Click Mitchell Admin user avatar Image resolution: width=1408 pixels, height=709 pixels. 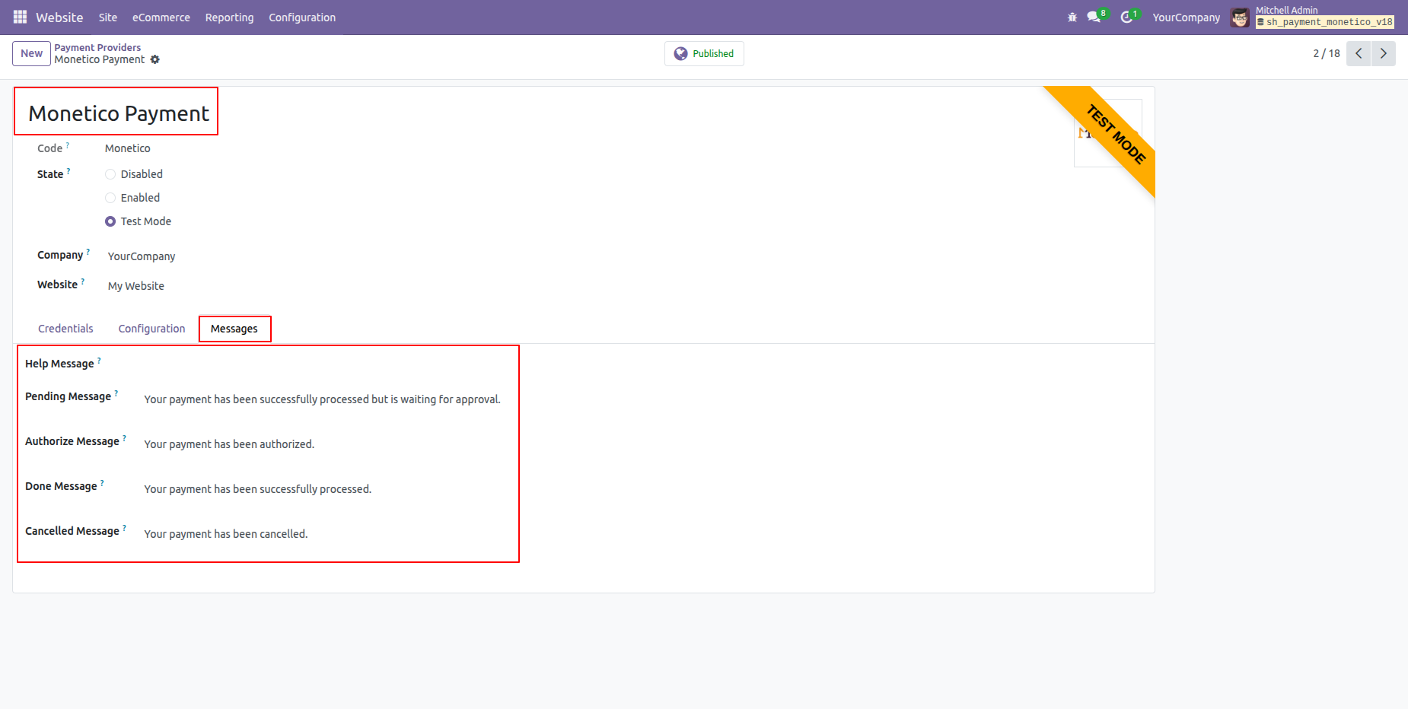(x=1240, y=17)
